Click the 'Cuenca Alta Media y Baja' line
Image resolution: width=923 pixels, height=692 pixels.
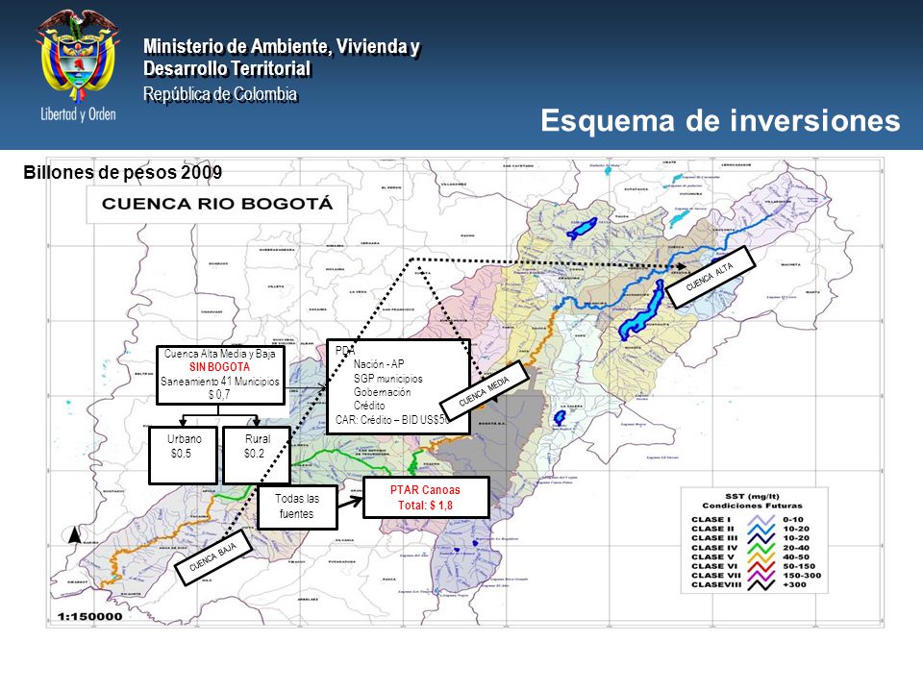pos(220,354)
